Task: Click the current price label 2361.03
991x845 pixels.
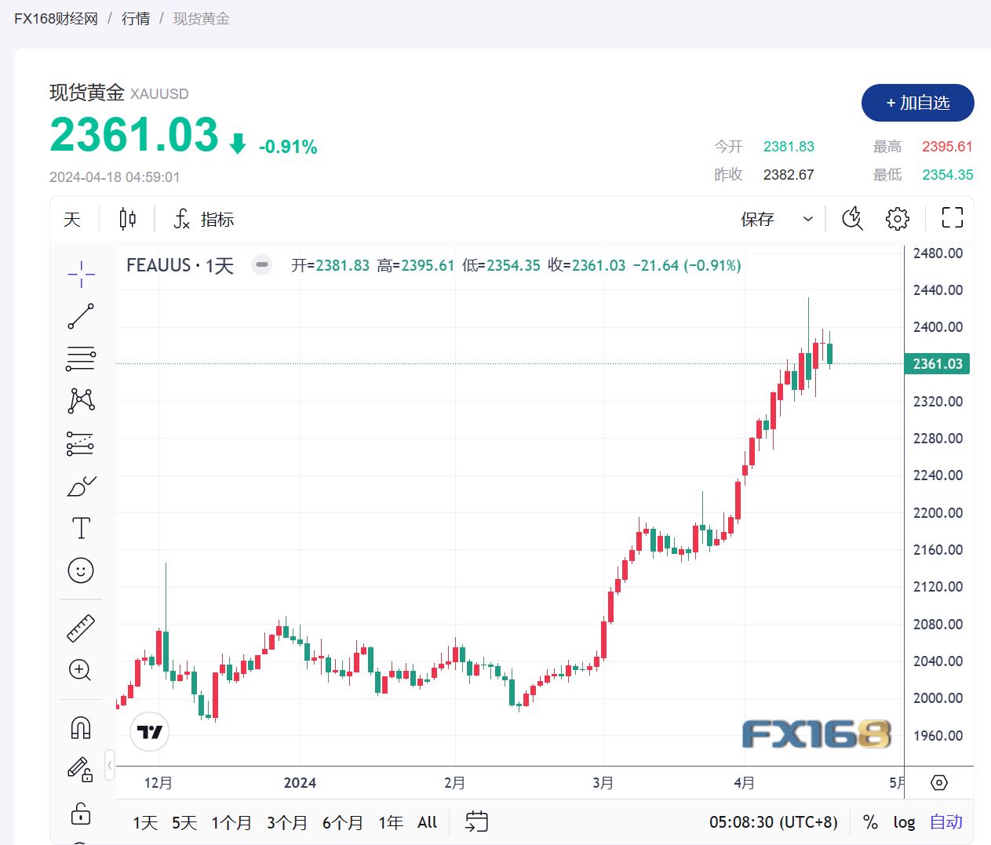Action: (x=937, y=363)
